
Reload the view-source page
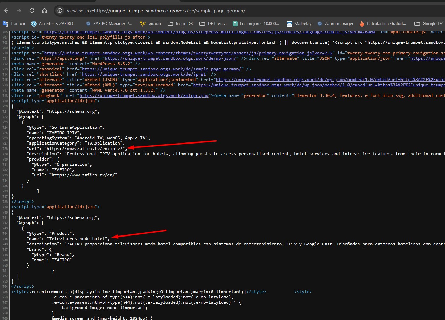click(32, 11)
